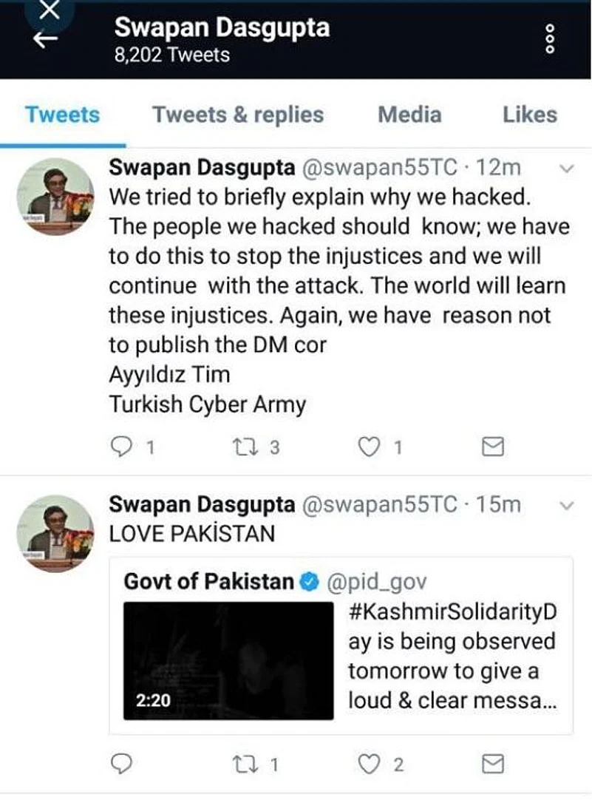Image resolution: width=592 pixels, height=800 pixels.
Task: Open the #KashmirSolidarityDay quoted tweet text
Action: [451, 656]
